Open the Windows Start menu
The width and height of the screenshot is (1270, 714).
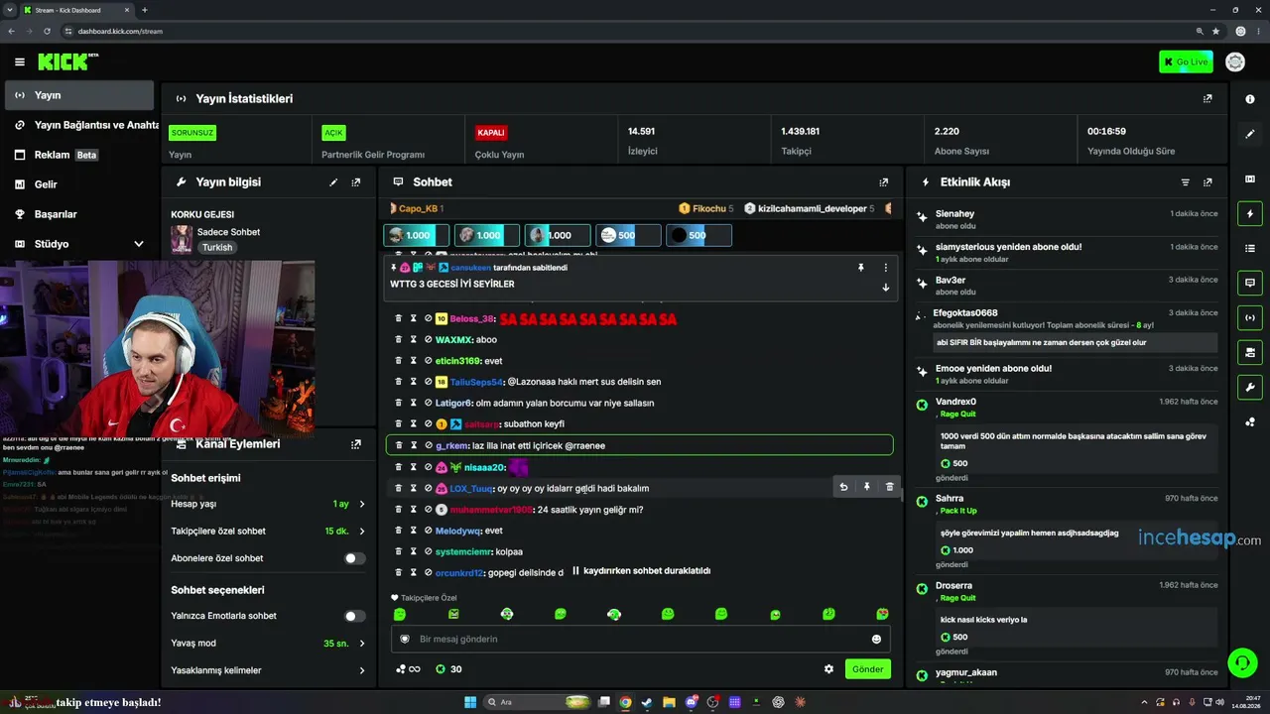(469, 702)
